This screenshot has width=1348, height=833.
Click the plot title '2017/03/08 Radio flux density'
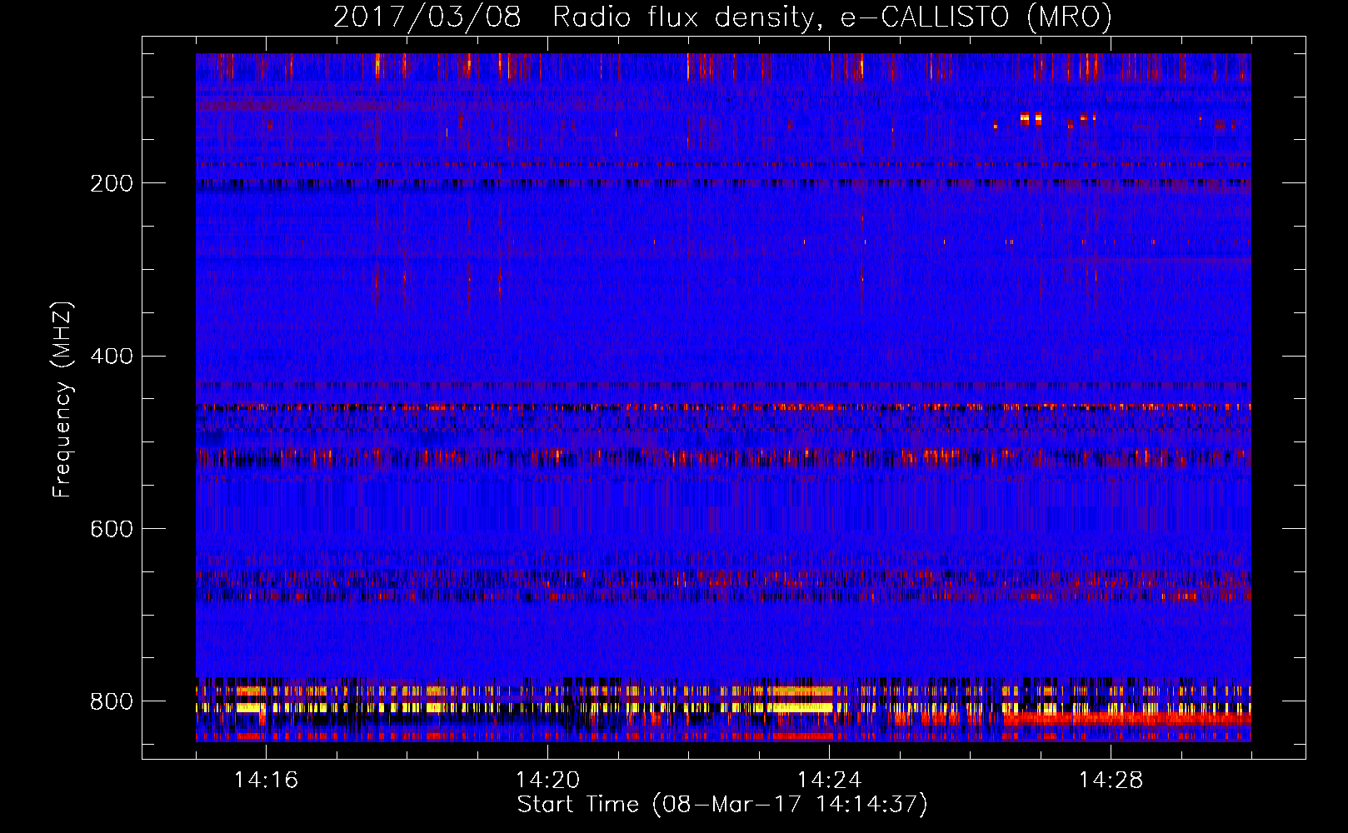tap(722, 17)
